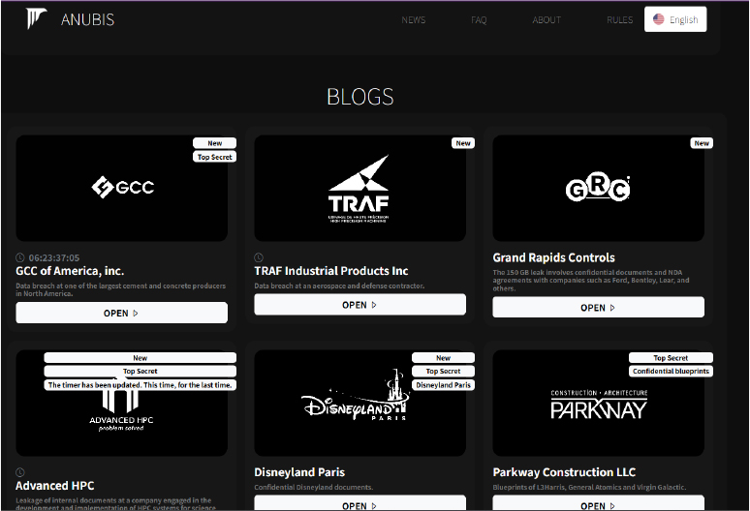The image size is (750, 511).
Task: Open the GCC of America blog post
Action: tap(121, 314)
